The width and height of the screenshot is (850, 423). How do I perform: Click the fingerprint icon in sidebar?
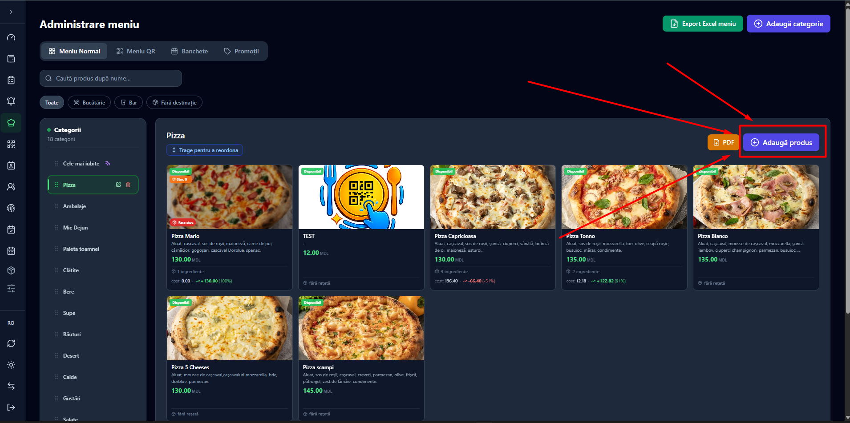[x=11, y=208]
